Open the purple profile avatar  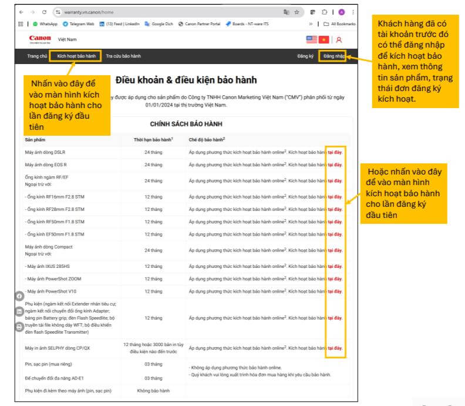point(342,12)
